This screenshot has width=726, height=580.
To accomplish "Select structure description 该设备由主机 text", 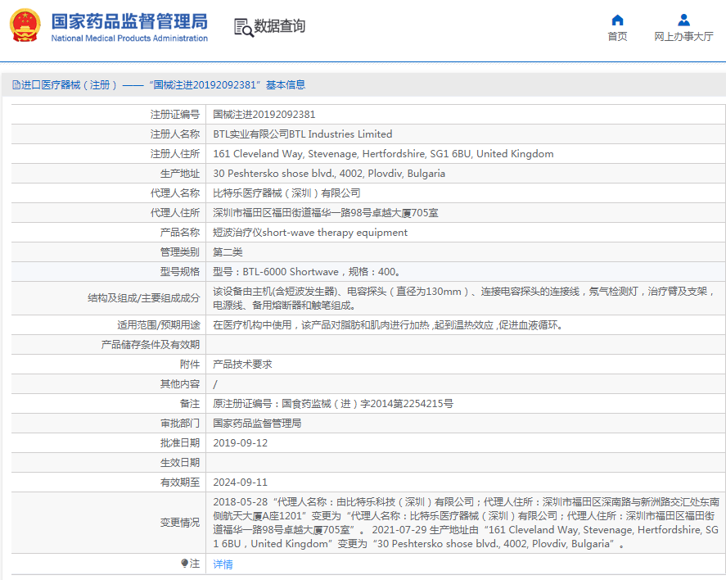I will click(464, 298).
